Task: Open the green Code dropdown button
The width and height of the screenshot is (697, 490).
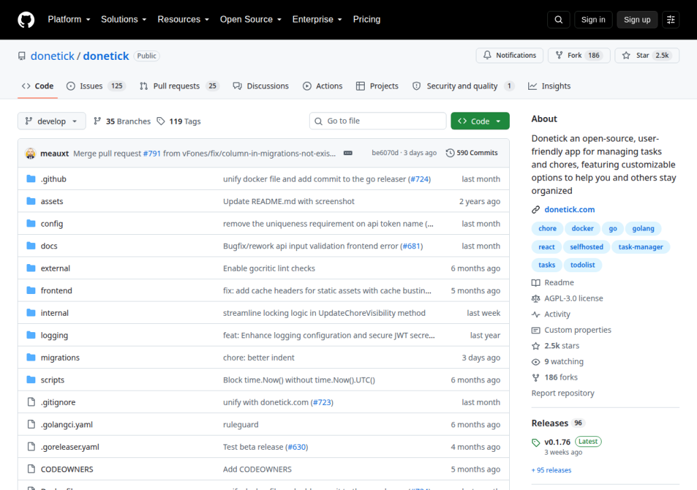Action: [480, 121]
